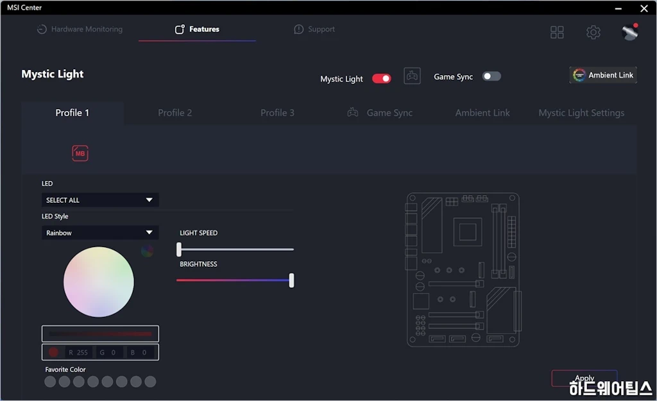Click the small rainbow color wheel icon
The height and width of the screenshot is (401, 657).
[x=147, y=251]
